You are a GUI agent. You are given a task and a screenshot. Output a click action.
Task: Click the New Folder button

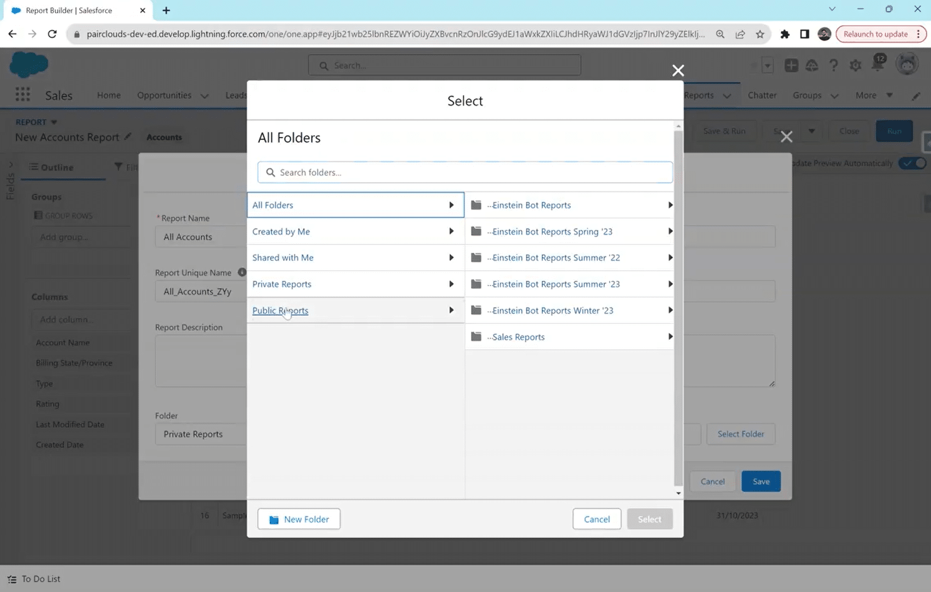(299, 519)
